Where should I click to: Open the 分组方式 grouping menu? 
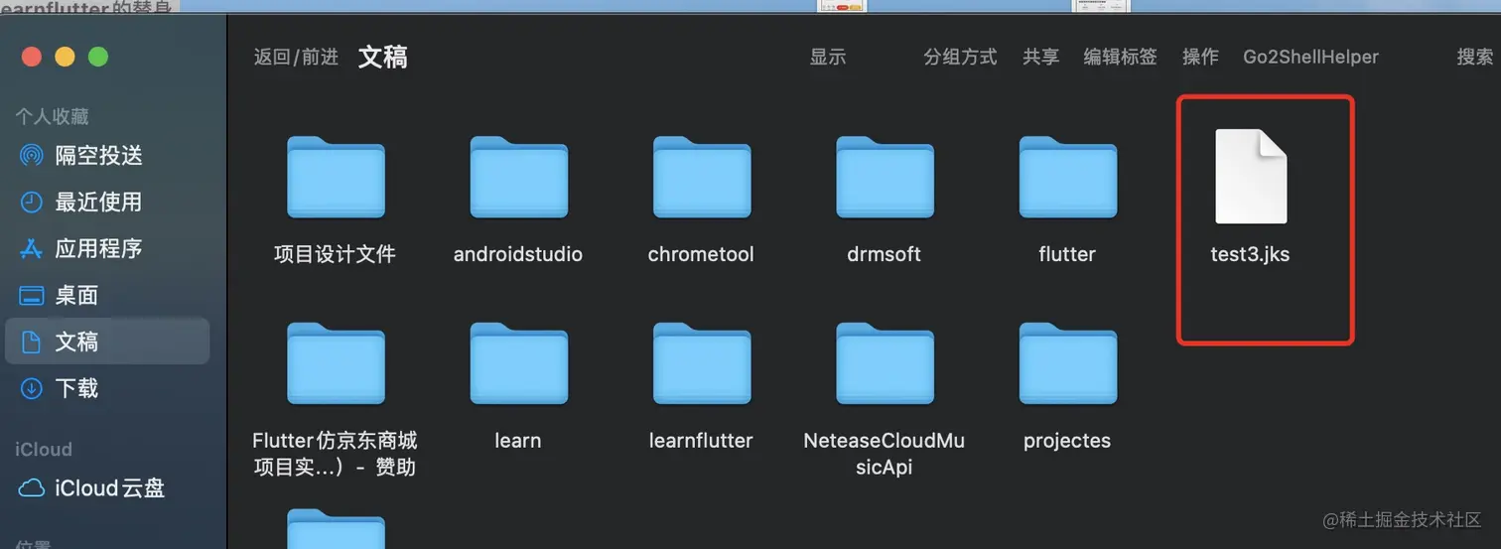click(x=960, y=58)
